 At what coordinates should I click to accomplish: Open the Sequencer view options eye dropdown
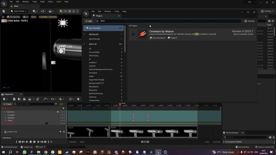pyautogui.click(x=53, y=99)
